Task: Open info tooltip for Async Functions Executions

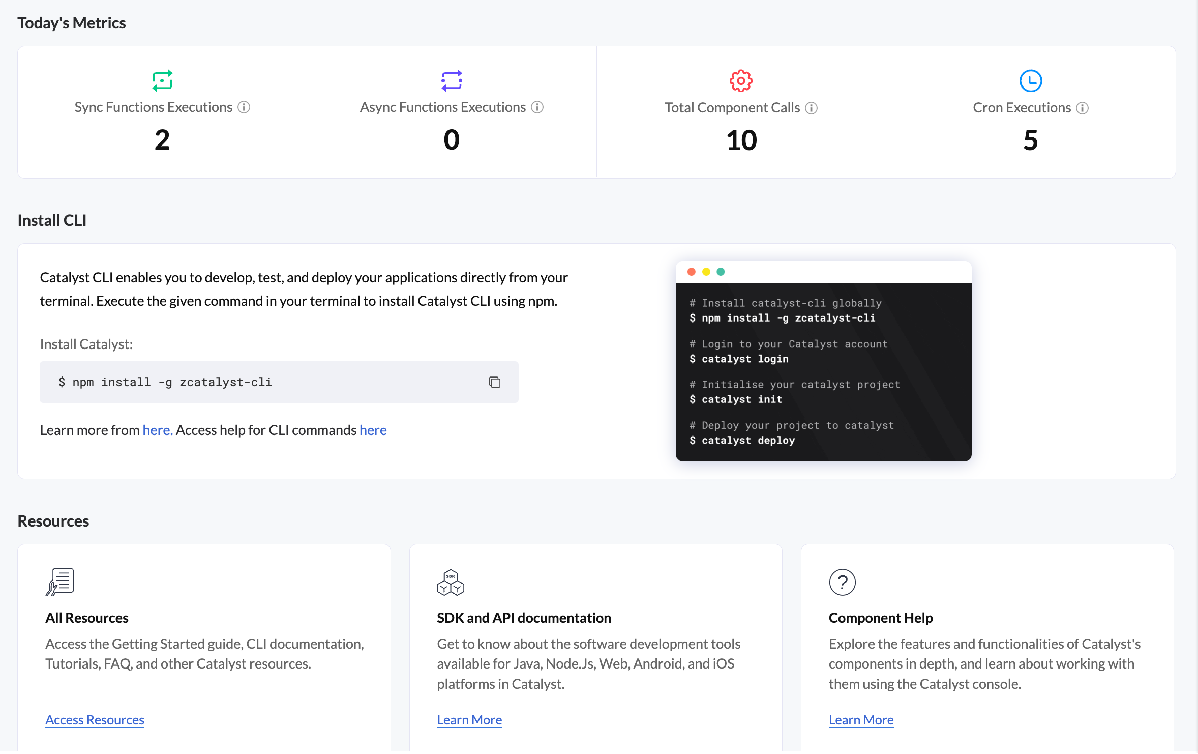Action: coord(537,107)
